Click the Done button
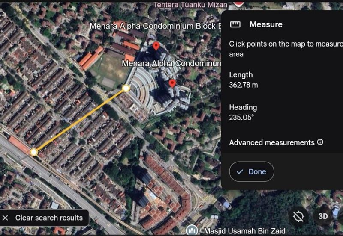 click(252, 172)
